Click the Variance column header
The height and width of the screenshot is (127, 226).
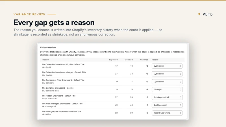(x=144, y=60)
